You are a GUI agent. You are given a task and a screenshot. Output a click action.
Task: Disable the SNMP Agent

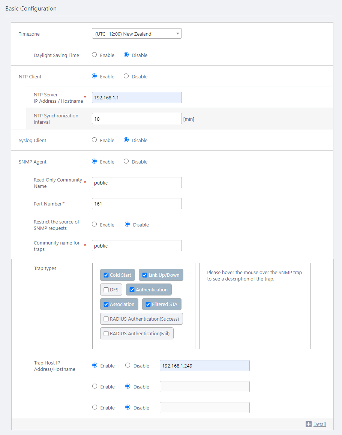(x=126, y=161)
